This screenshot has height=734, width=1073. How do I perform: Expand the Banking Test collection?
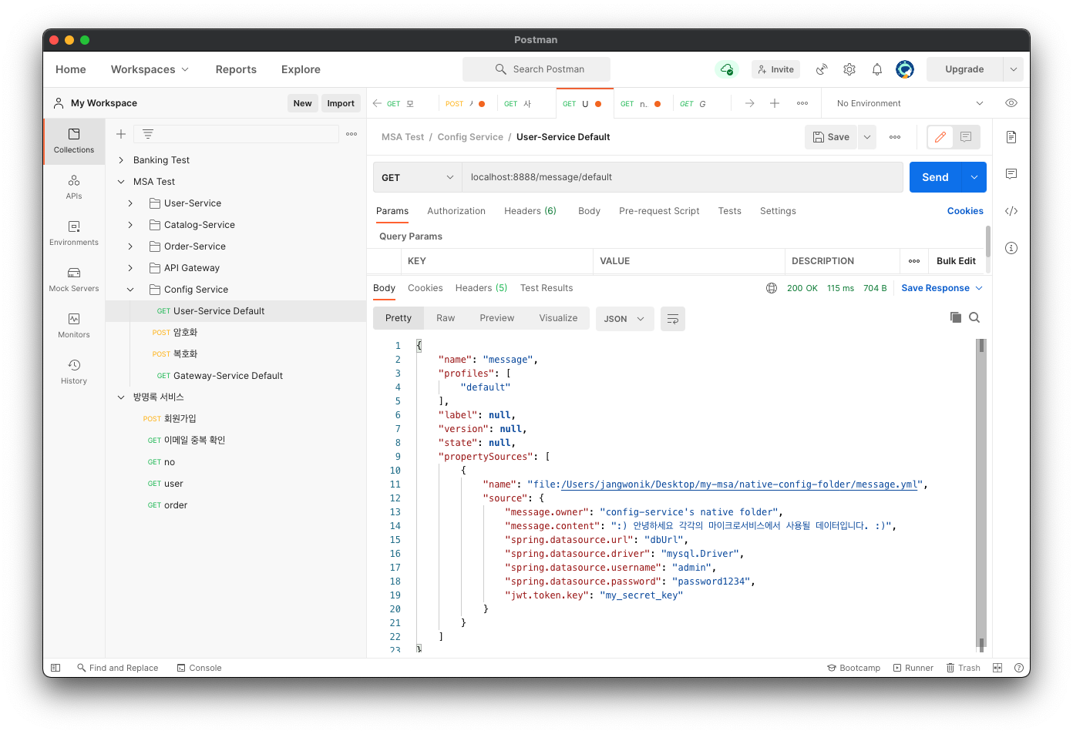[121, 160]
